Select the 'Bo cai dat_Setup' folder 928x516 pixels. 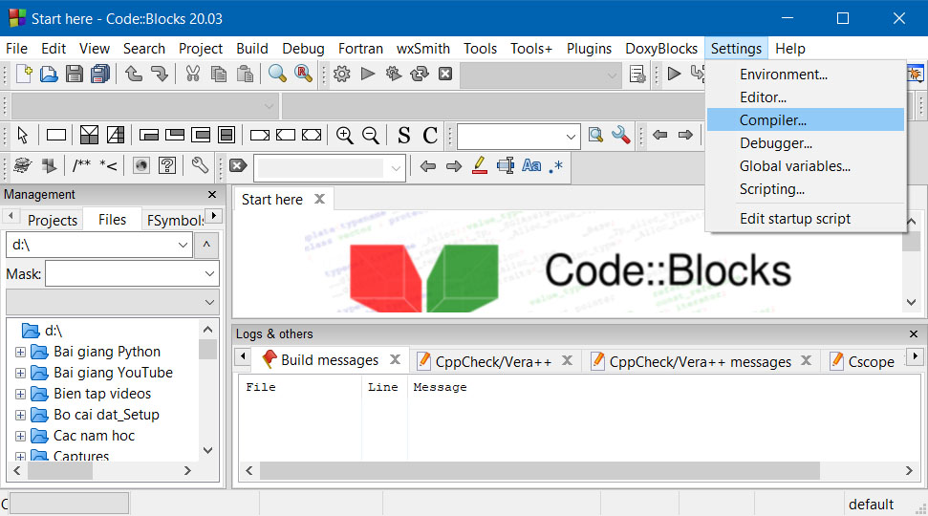106,415
